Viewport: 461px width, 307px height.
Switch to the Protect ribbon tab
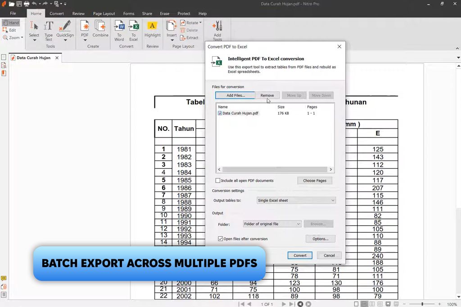[x=184, y=13]
